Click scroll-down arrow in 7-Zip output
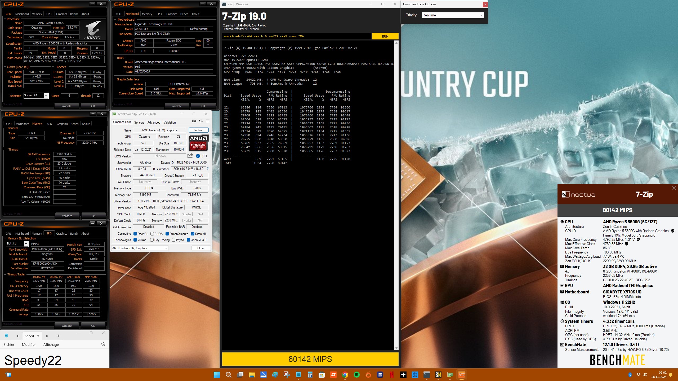The width and height of the screenshot is (678, 381). coord(396,348)
